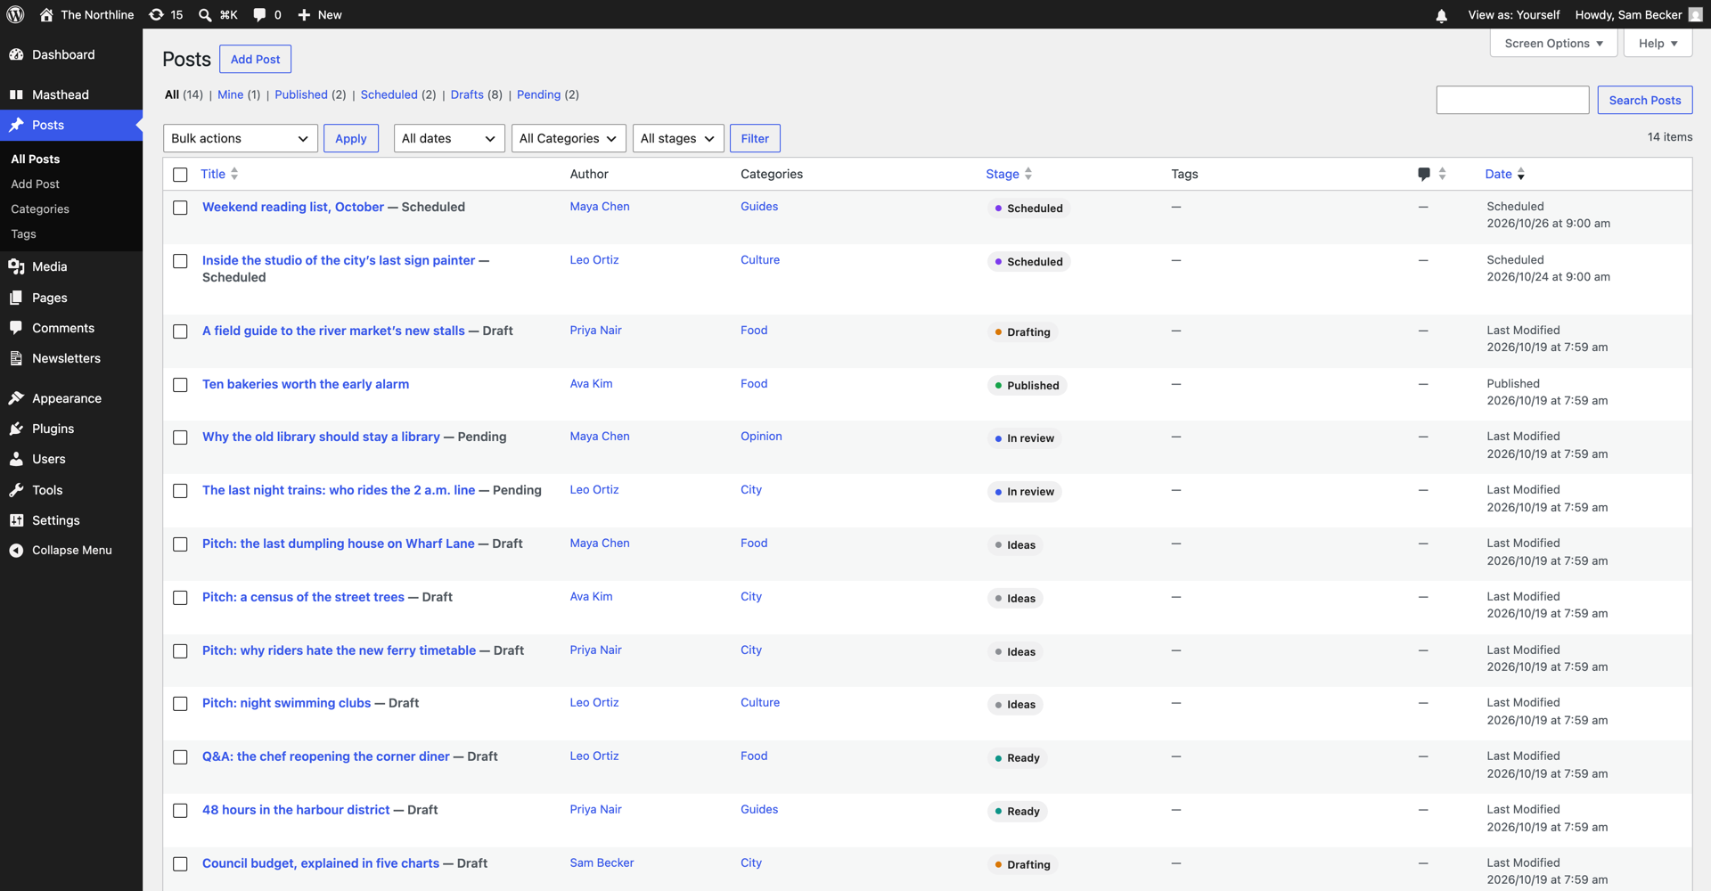Click the Users person icon
This screenshot has width=1711, height=891.
coord(16,459)
